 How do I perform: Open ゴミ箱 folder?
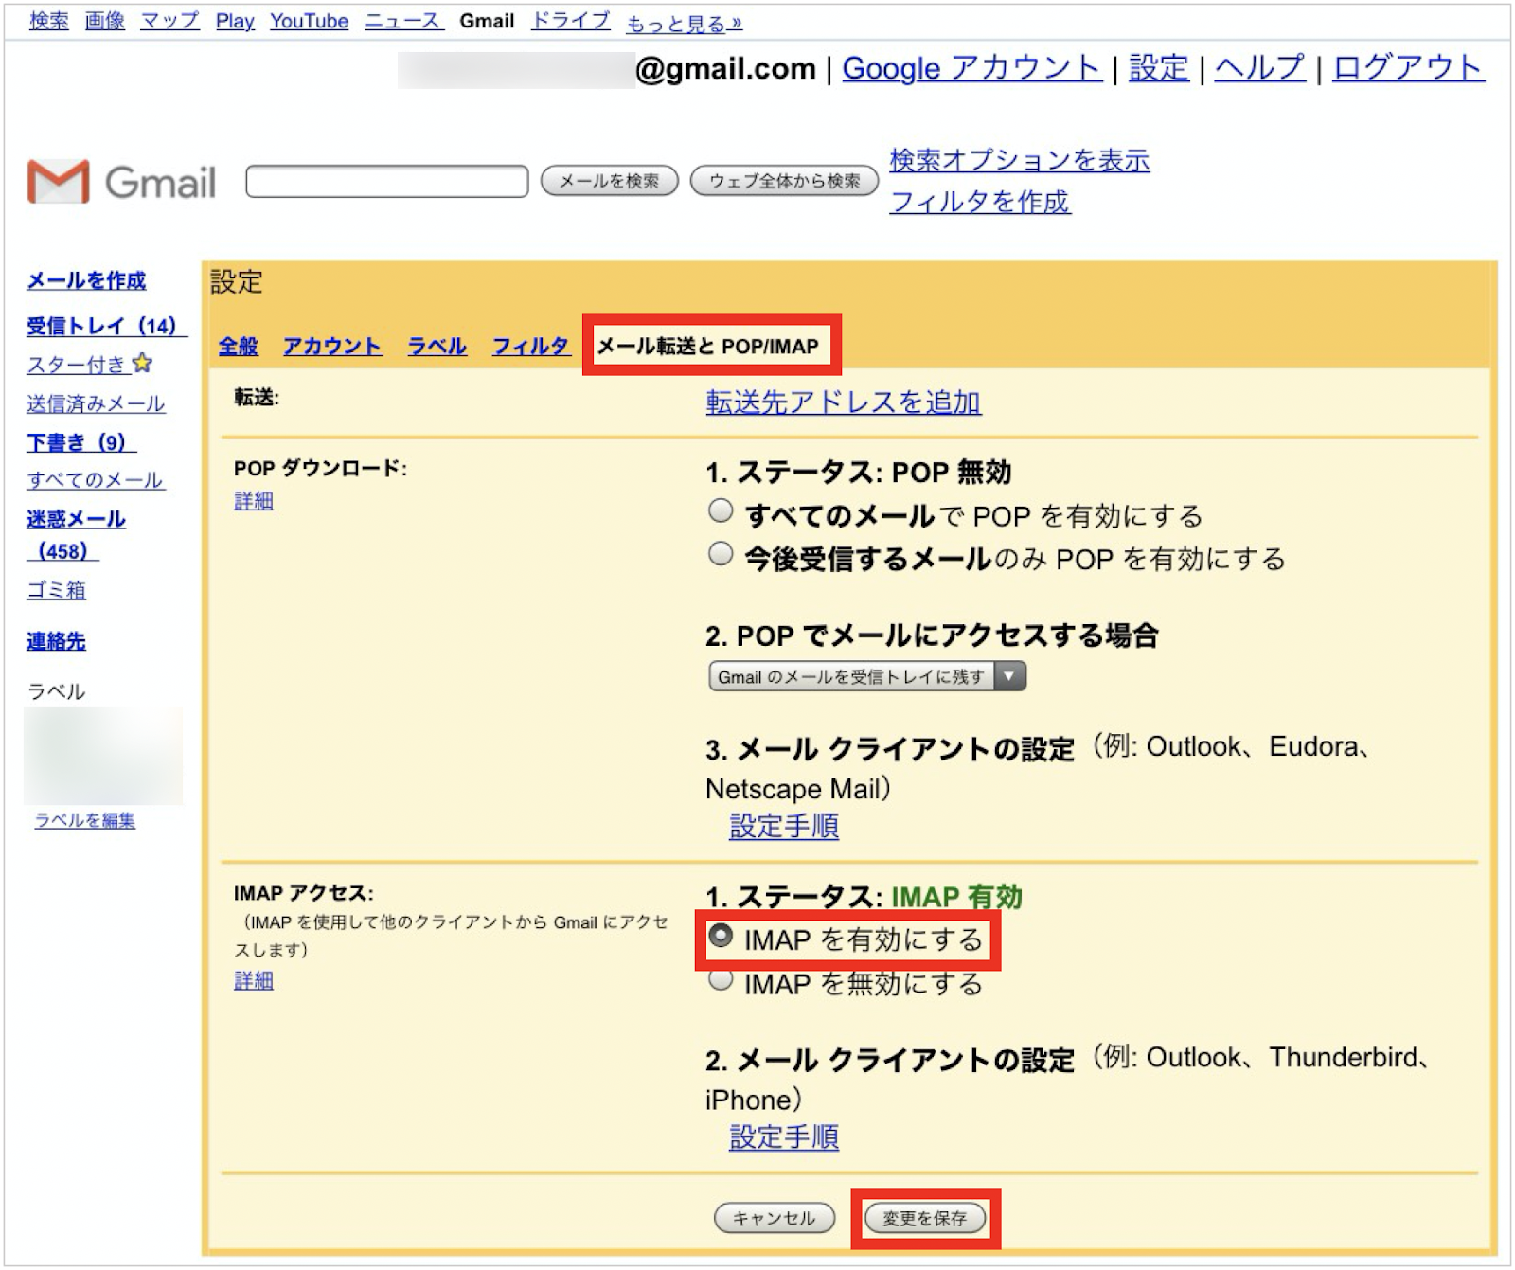[x=56, y=590]
